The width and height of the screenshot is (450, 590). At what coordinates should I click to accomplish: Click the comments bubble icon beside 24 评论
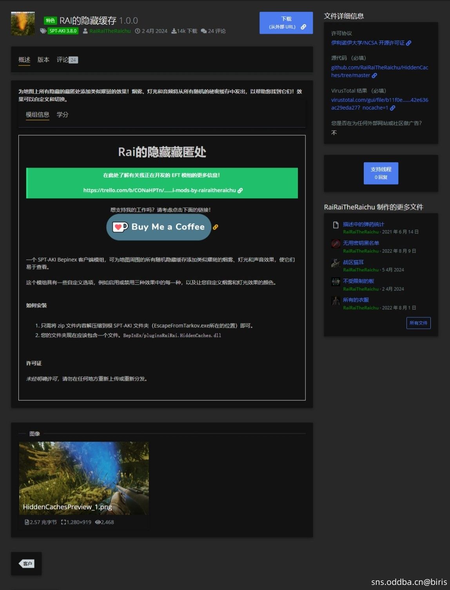tap(204, 31)
